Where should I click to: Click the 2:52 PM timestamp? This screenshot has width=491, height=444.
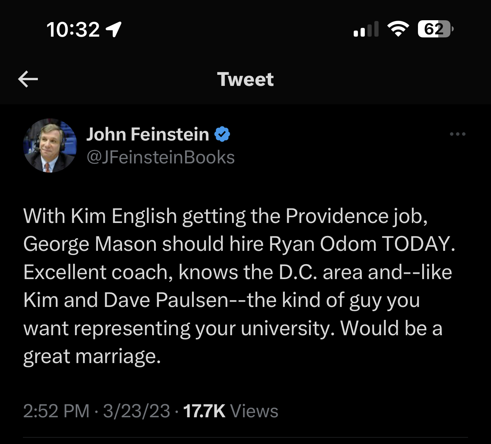pos(56,411)
